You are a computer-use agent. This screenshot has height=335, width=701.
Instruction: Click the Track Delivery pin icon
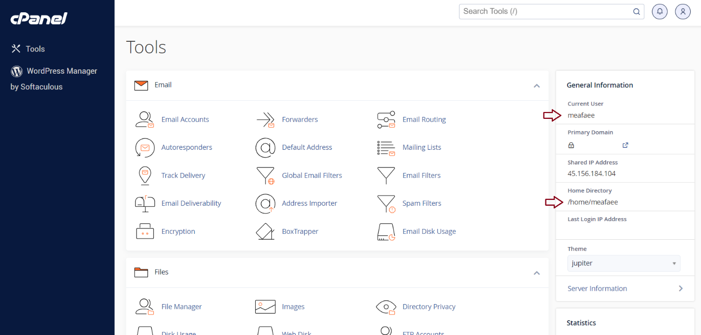click(x=145, y=175)
